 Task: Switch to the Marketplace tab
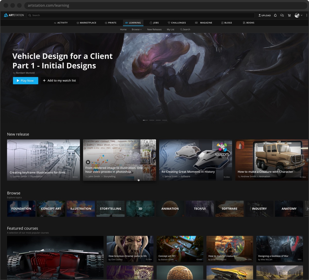click(87, 23)
